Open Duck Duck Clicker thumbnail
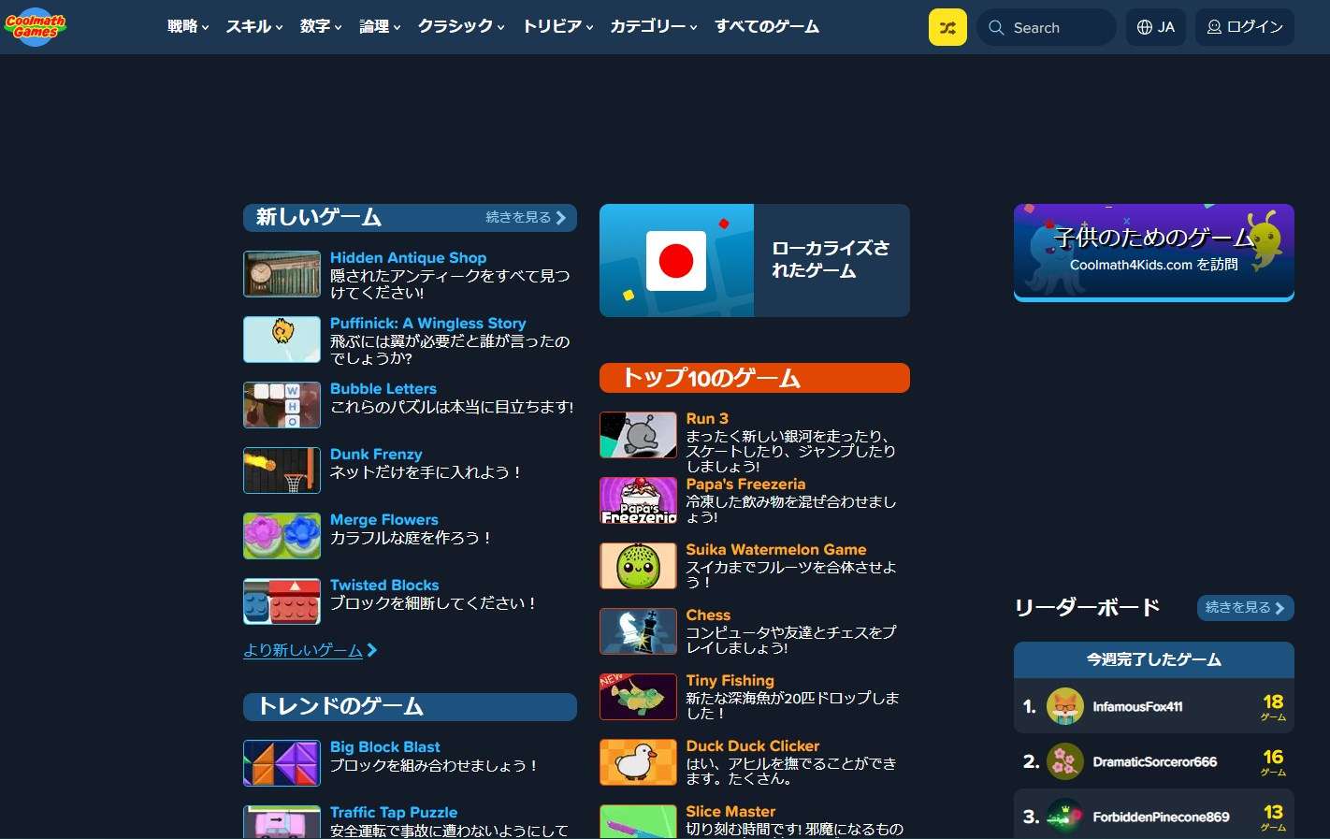Image resolution: width=1330 pixels, height=839 pixels. pyautogui.click(x=638, y=762)
